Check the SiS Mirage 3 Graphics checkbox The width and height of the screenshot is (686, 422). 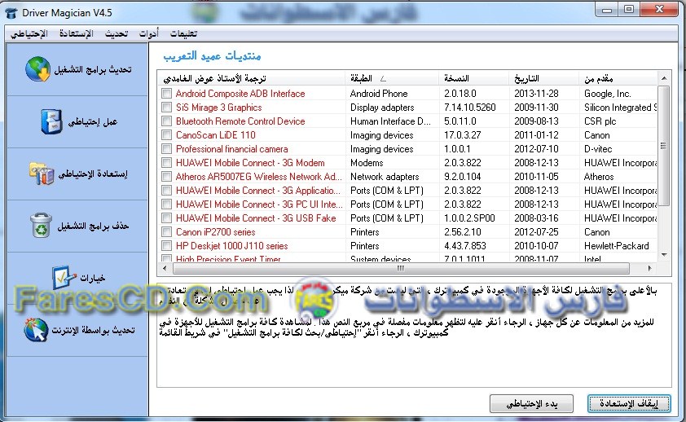(x=166, y=108)
